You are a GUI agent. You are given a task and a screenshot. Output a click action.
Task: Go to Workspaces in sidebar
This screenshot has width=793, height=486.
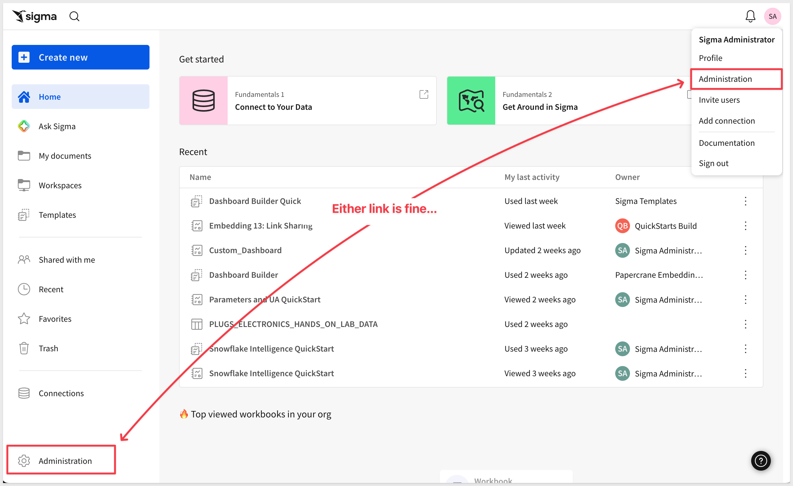click(60, 185)
